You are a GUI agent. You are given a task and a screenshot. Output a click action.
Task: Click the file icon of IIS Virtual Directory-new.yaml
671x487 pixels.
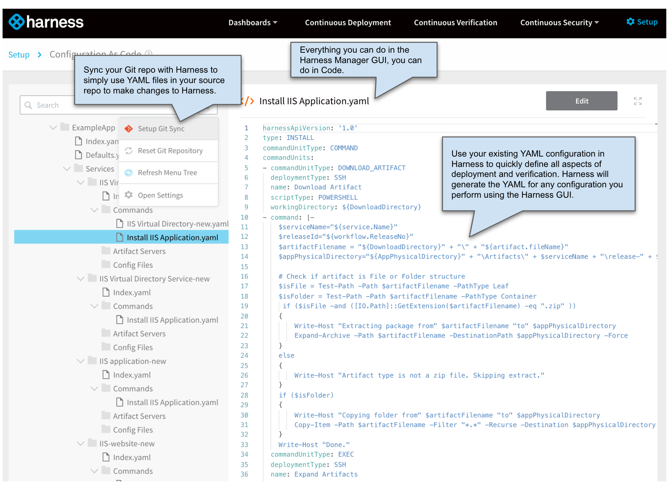tap(120, 223)
